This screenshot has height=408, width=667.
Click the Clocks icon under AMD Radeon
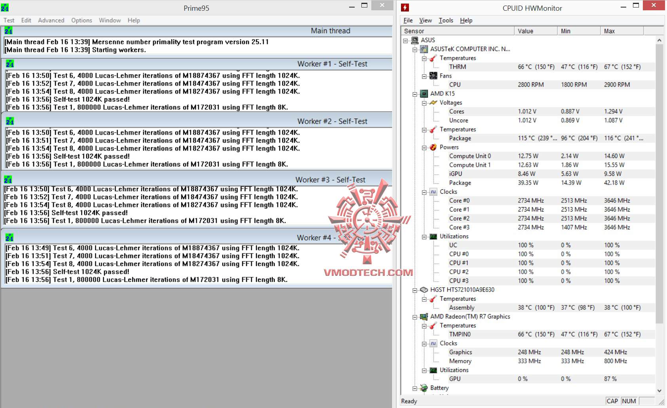[x=433, y=343]
